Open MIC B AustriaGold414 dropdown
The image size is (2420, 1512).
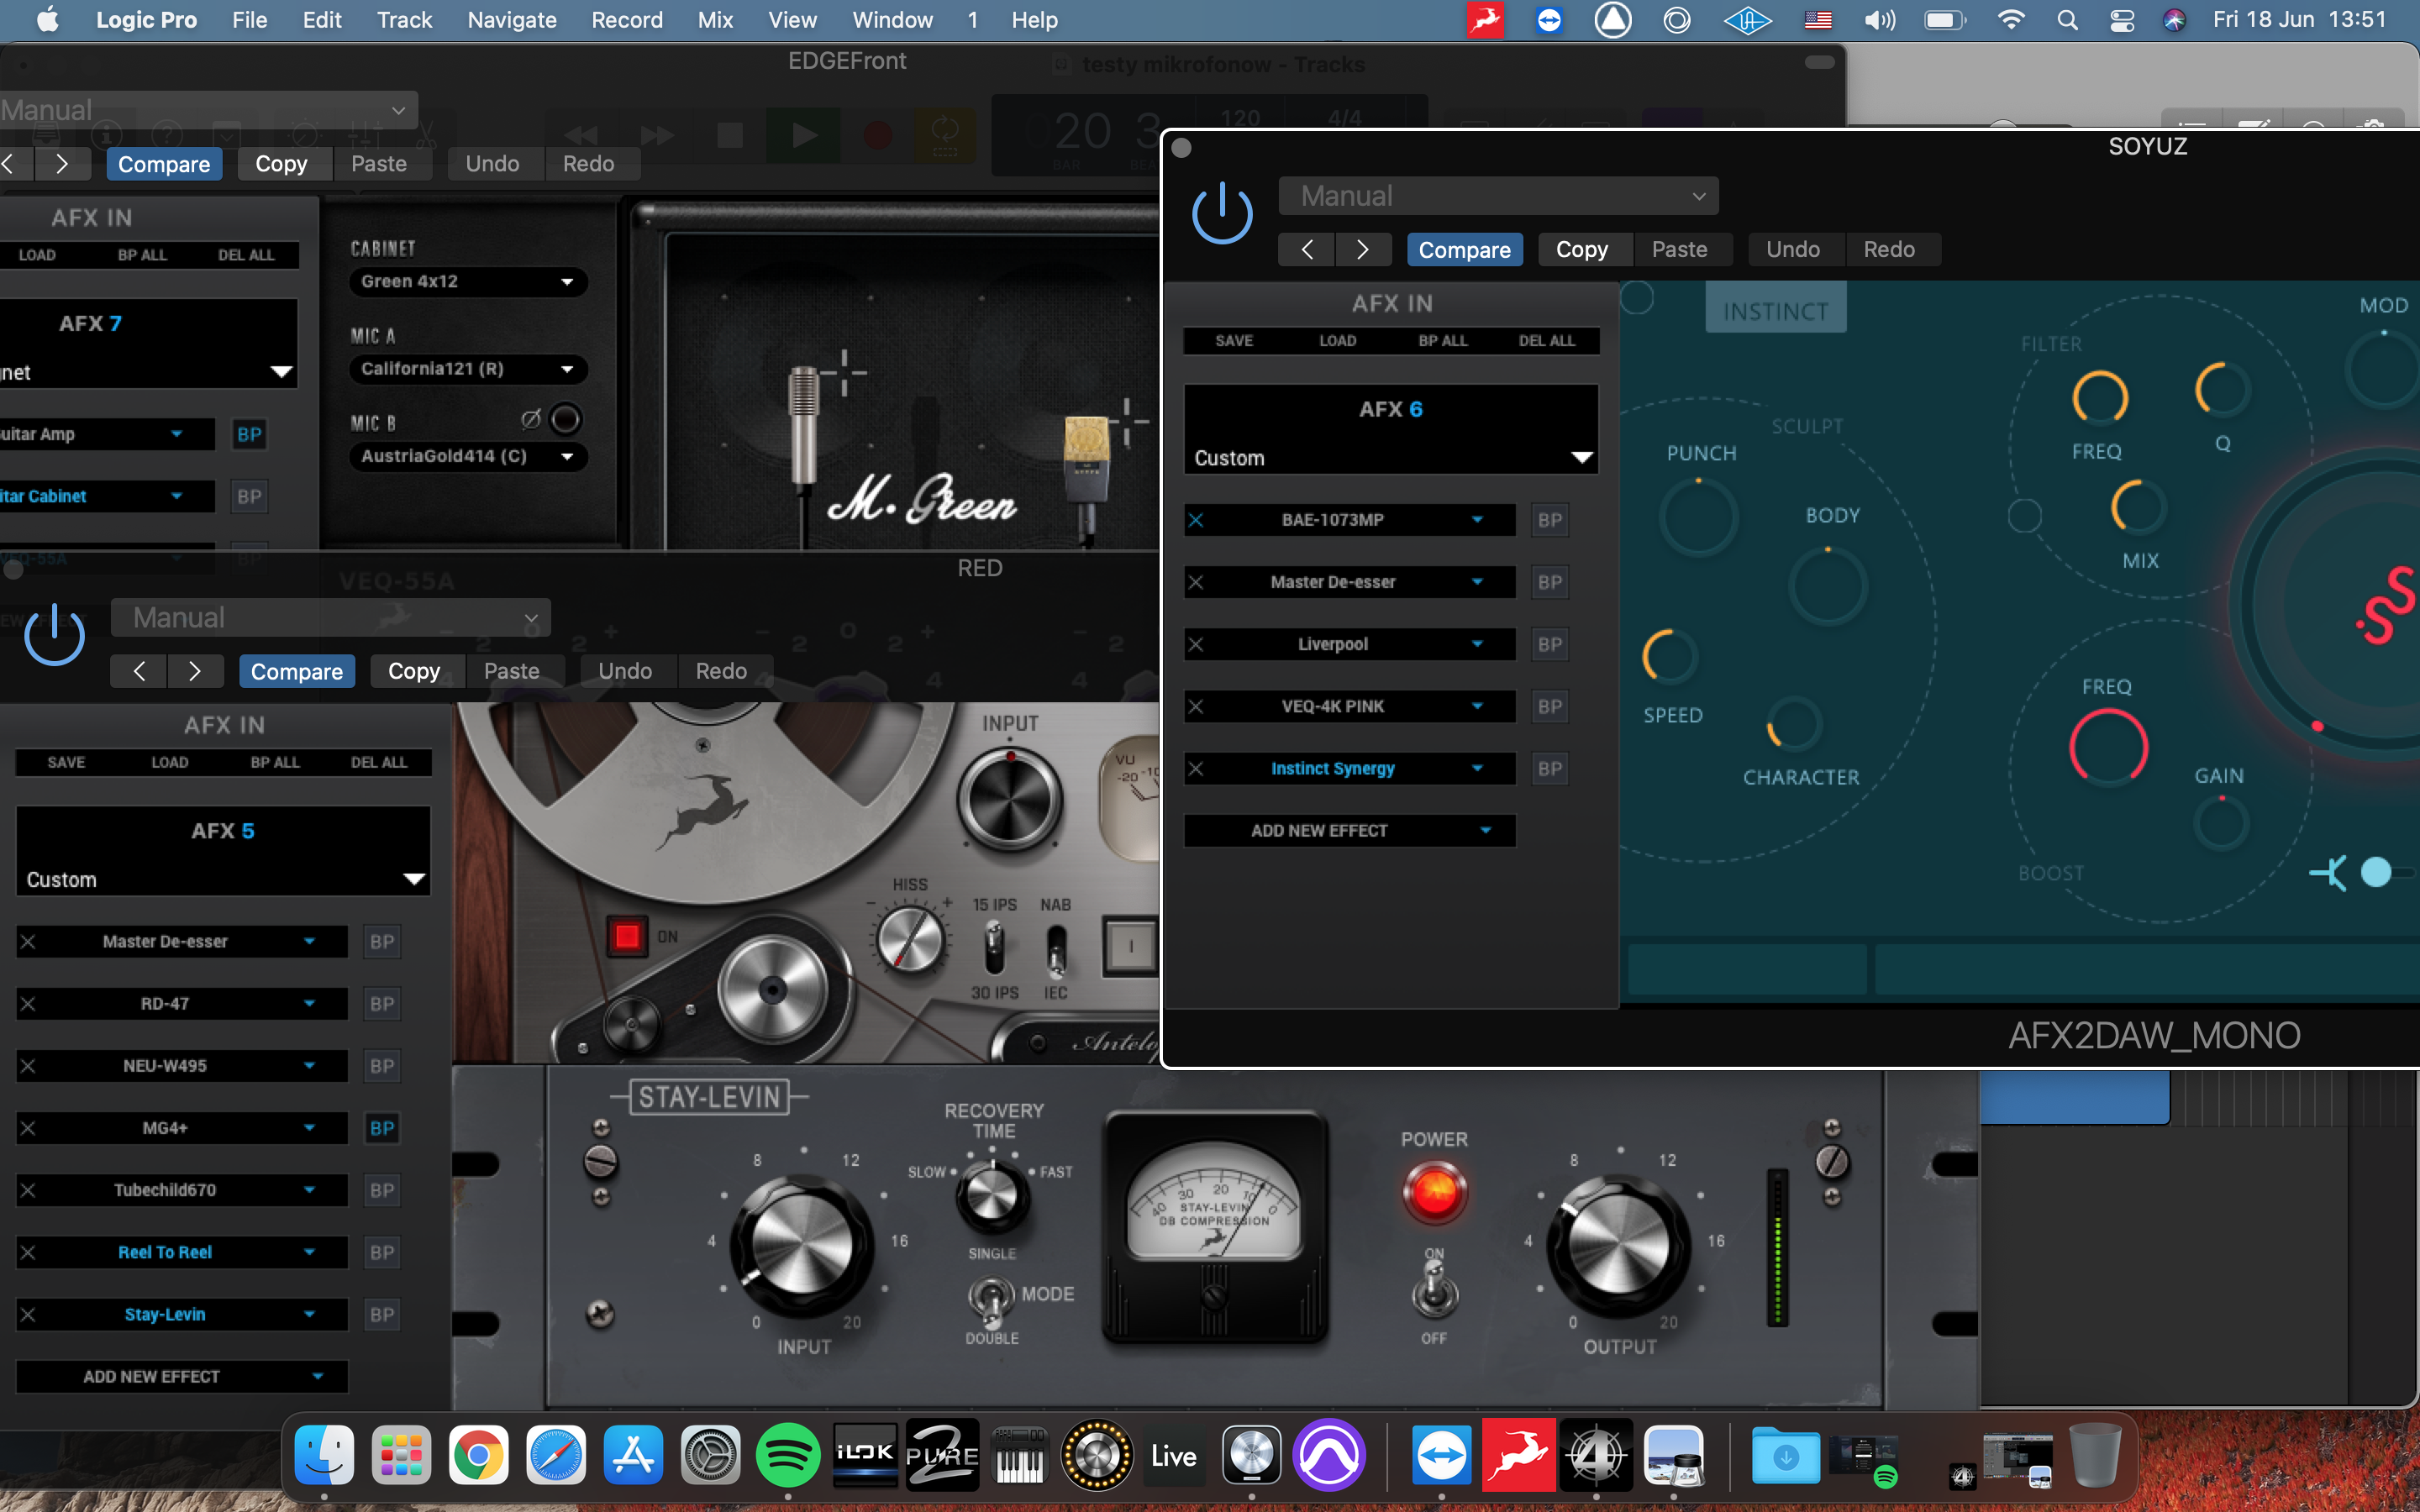coord(468,456)
